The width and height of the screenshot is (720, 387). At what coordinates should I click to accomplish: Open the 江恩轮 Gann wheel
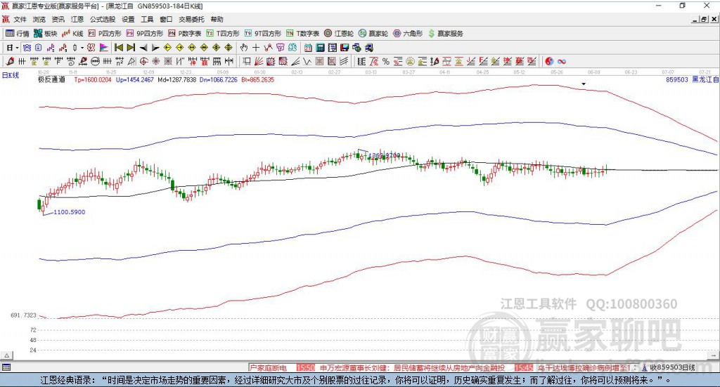(x=339, y=34)
